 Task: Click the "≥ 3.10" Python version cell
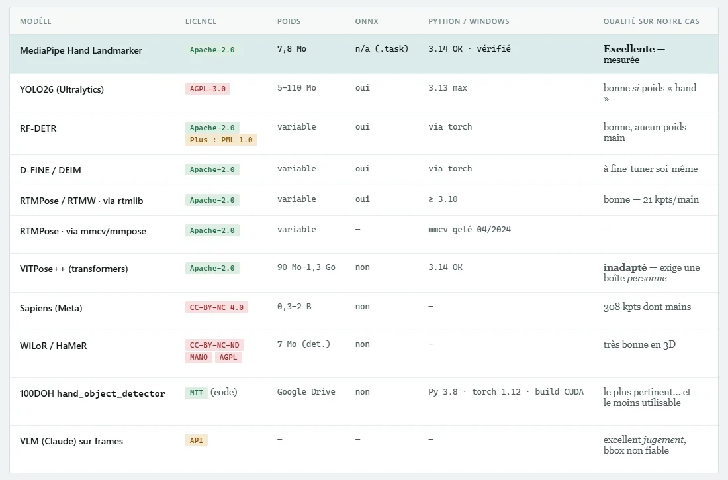[443, 199]
